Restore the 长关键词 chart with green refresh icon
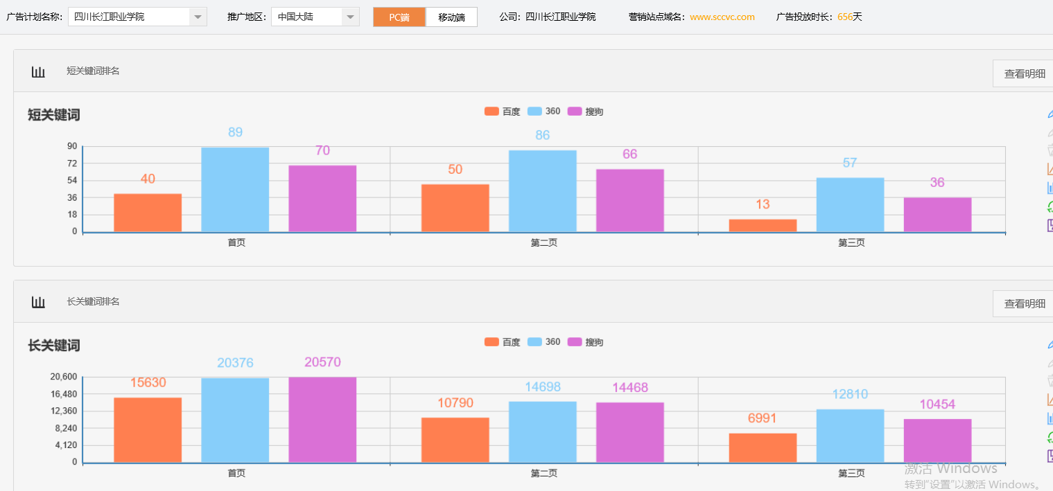This screenshot has width=1053, height=491. click(1050, 437)
